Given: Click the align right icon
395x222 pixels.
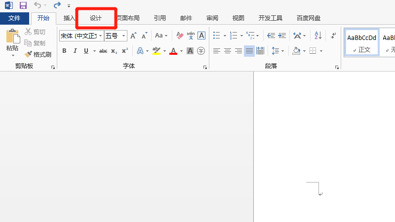Looking at the screenshot, I should coord(238,51).
